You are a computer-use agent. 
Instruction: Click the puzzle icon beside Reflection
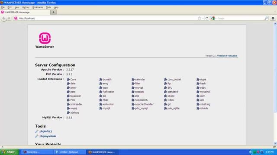tap(101, 92)
